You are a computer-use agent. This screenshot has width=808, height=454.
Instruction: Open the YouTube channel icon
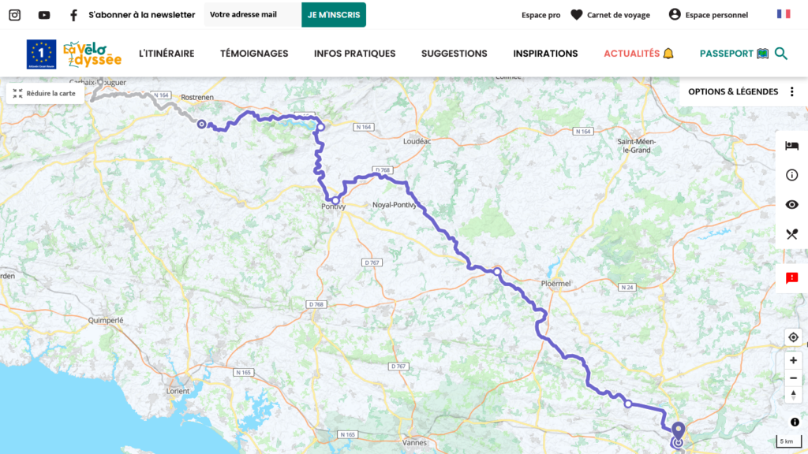point(44,15)
